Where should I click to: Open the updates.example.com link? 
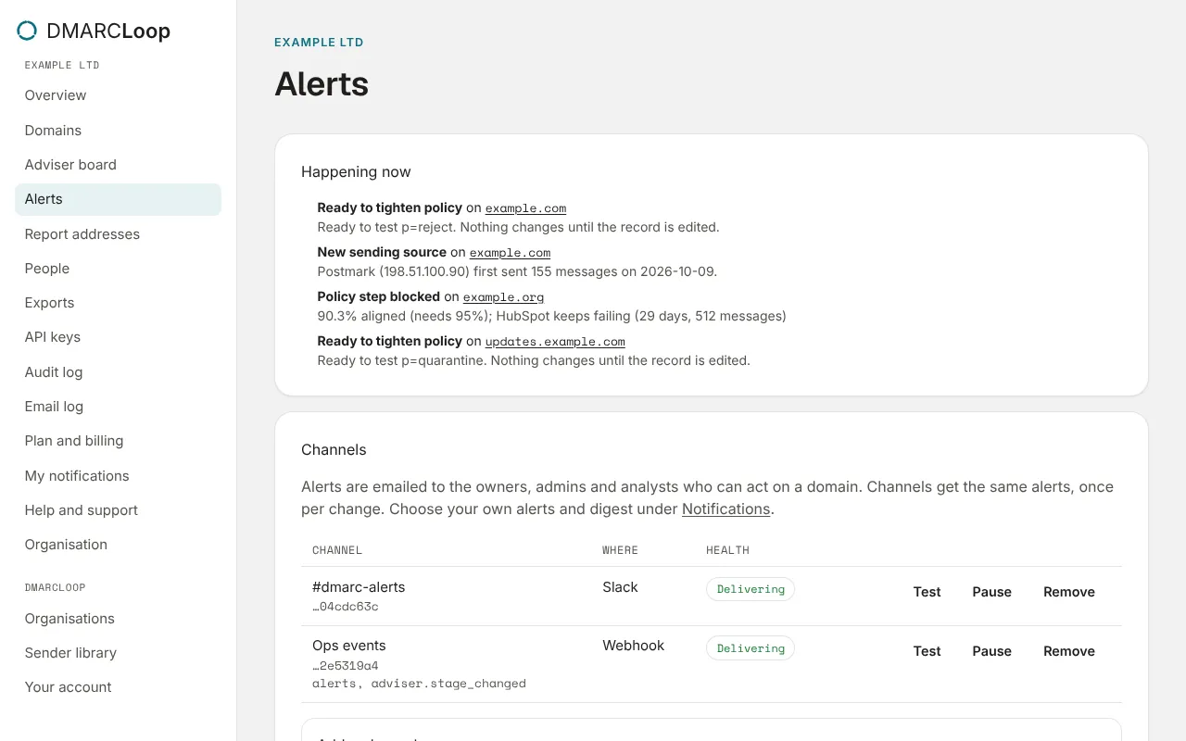(555, 342)
